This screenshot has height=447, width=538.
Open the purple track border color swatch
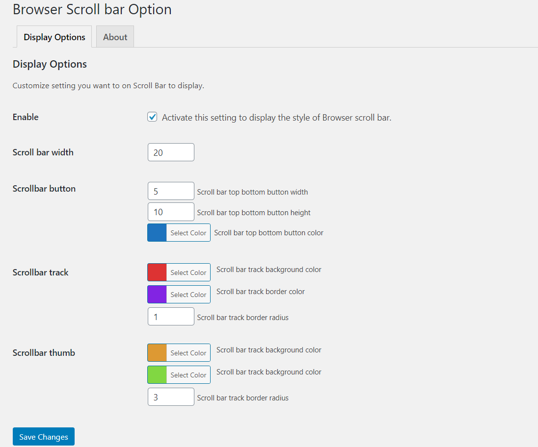[157, 294]
